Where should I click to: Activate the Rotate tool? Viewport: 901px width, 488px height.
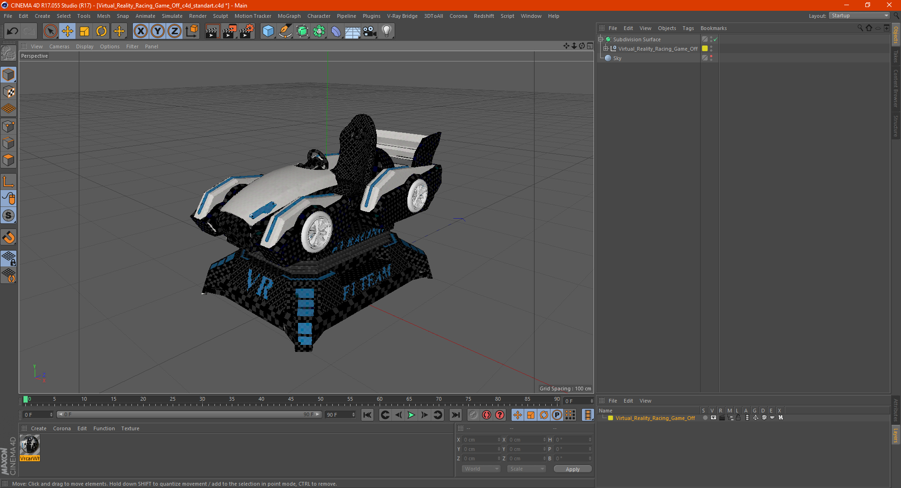tap(101, 31)
